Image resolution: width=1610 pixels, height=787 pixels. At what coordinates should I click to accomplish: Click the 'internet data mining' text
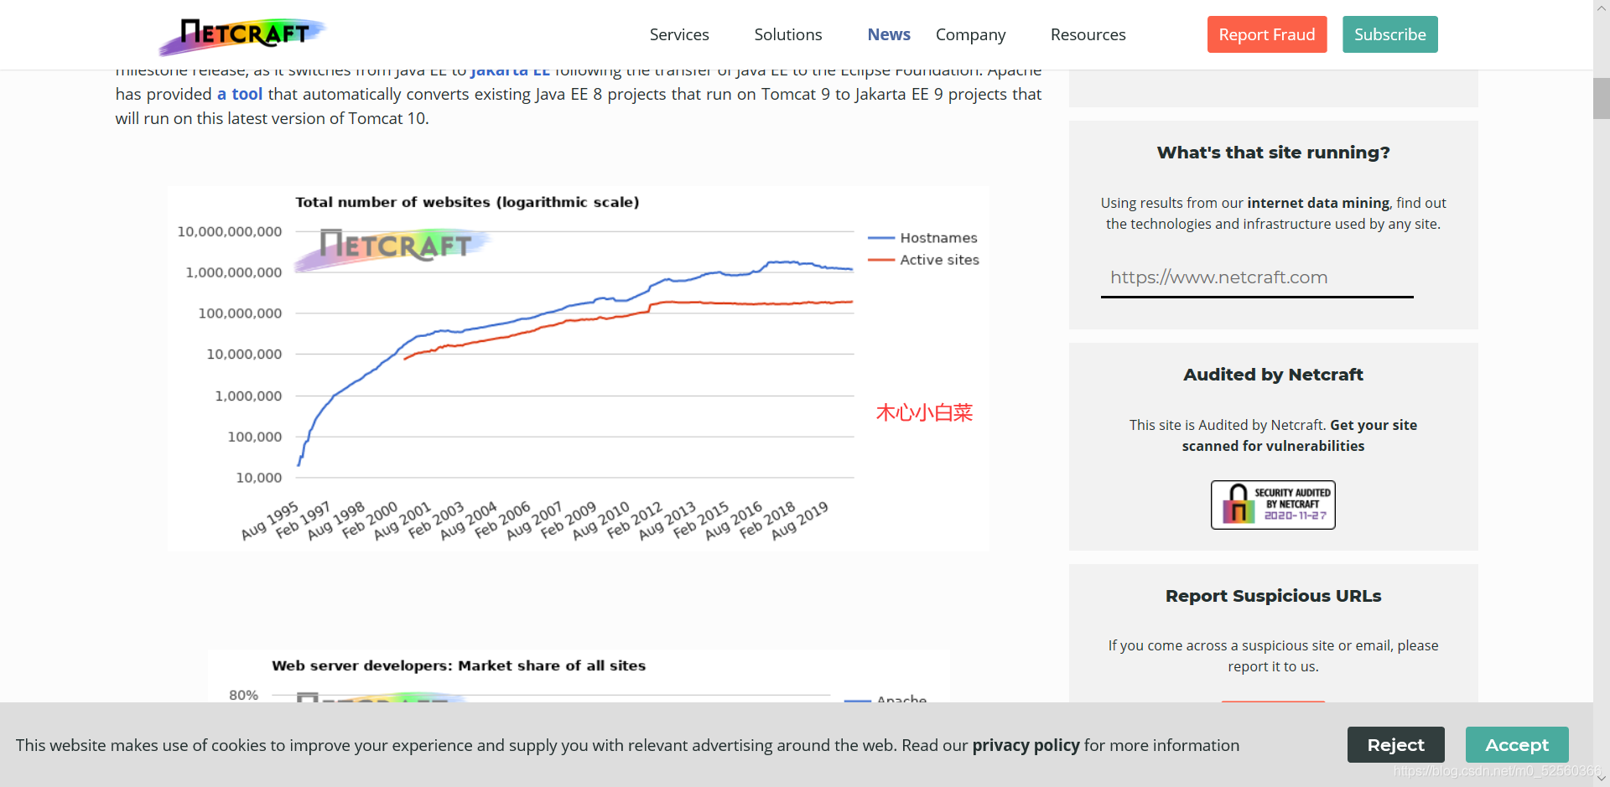pyautogui.click(x=1317, y=203)
